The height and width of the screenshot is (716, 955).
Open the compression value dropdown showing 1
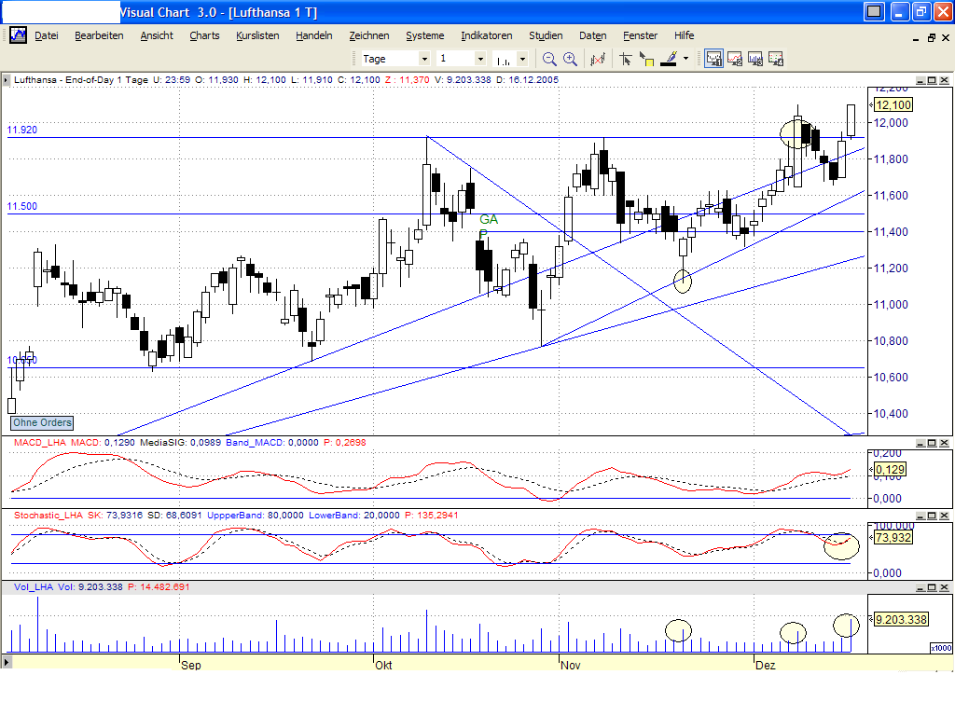(480, 58)
